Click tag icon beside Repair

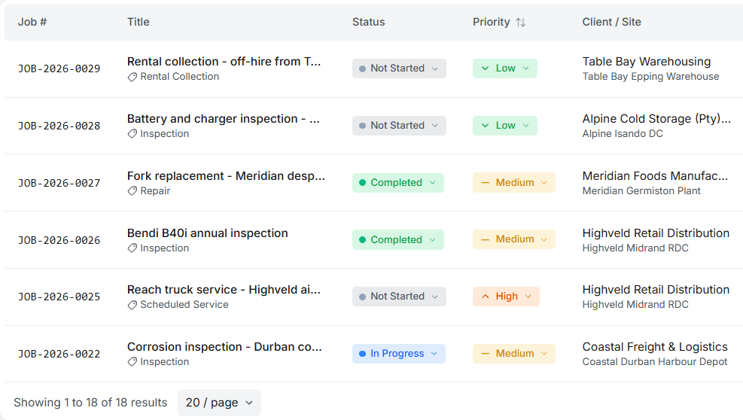pyautogui.click(x=132, y=191)
